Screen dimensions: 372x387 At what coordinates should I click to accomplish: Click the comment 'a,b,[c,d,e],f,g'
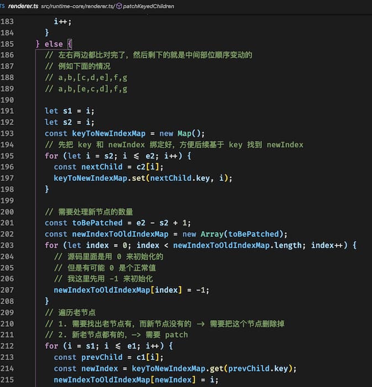93,77
